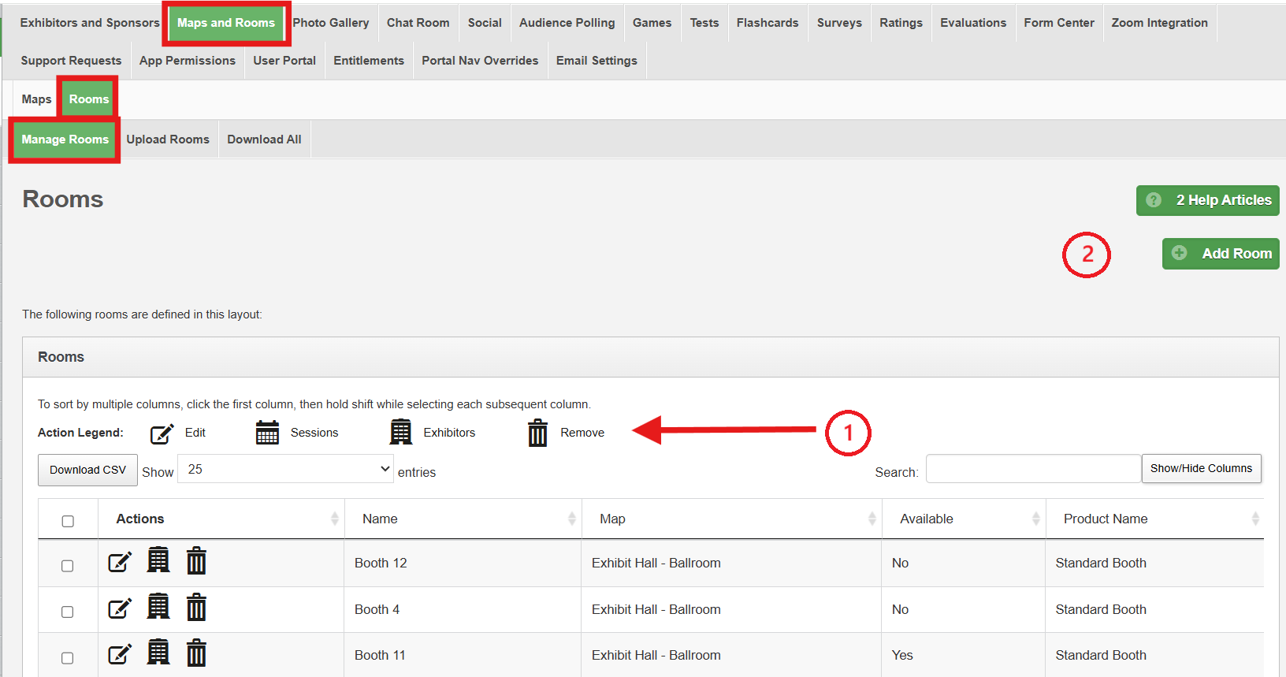Image resolution: width=1286 pixels, height=677 pixels.
Task: Switch to the Photo Gallery tab
Action: [x=331, y=23]
